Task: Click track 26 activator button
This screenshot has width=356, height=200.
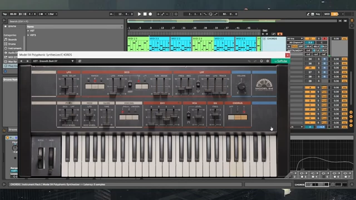Action: 310,68
